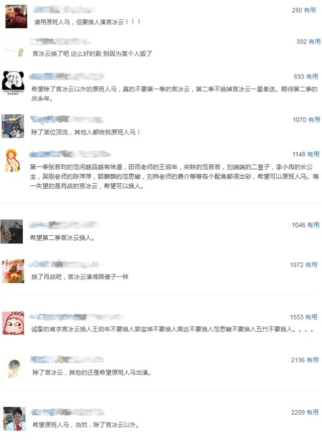
Task: Click blurred username above 希望第二季言冰云换人
Action: tap(63, 225)
